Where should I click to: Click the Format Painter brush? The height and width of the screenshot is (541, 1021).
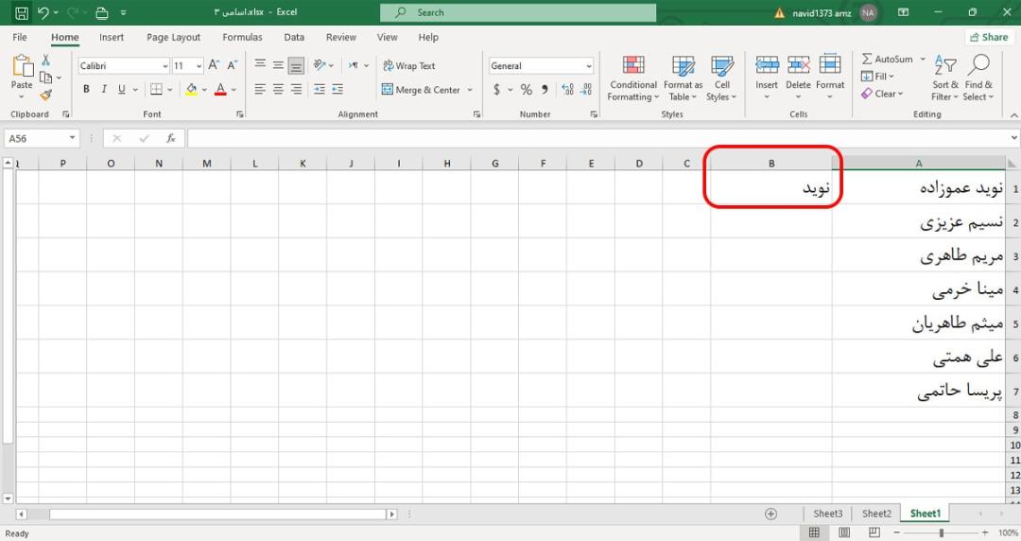pos(45,96)
